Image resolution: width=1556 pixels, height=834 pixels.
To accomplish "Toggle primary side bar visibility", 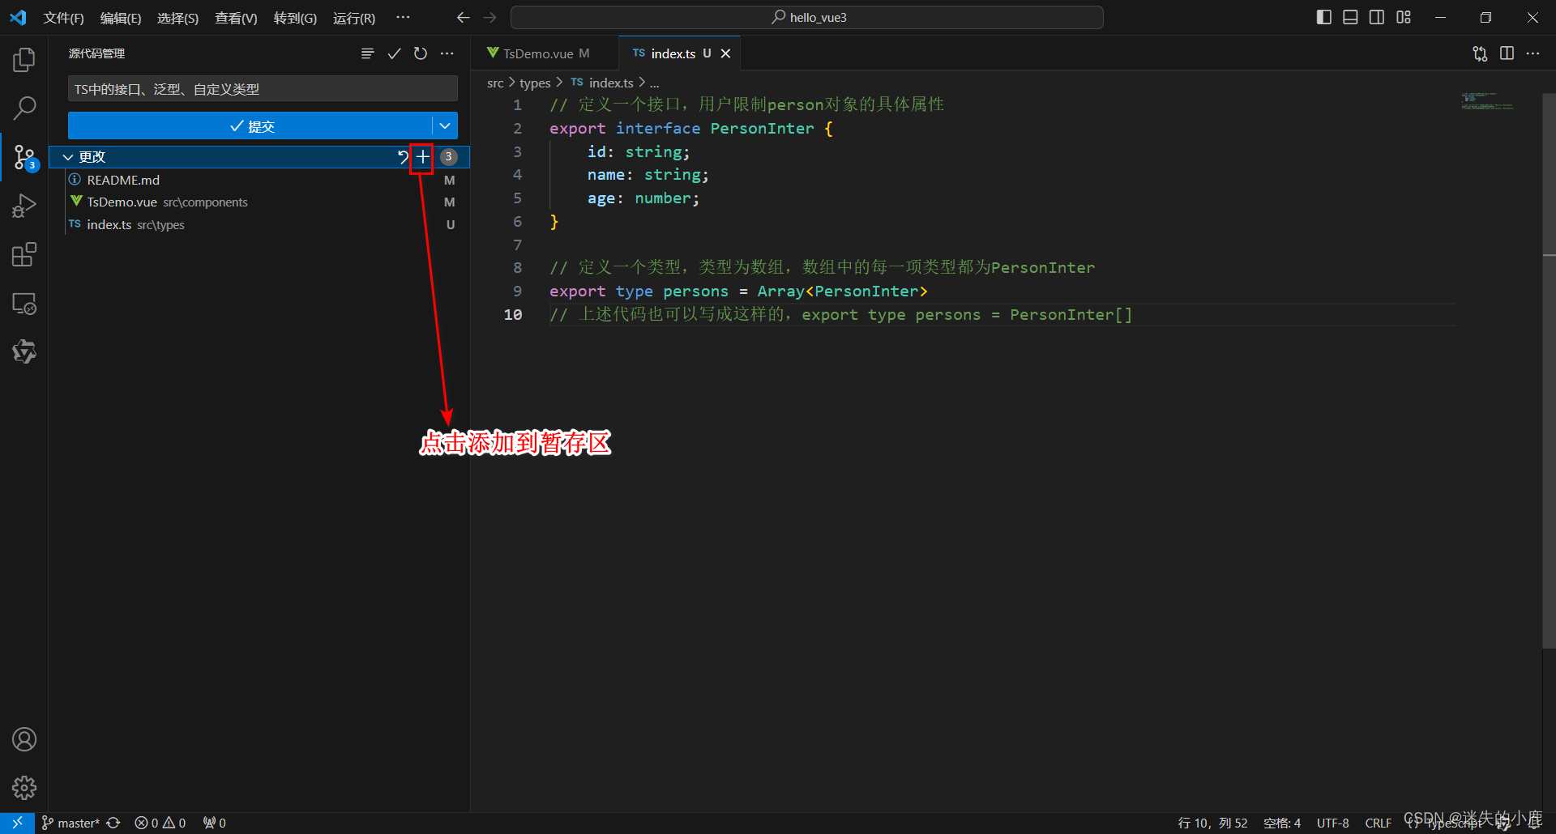I will (x=1324, y=17).
